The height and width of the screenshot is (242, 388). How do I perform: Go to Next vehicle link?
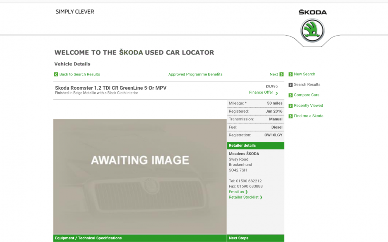(274, 74)
